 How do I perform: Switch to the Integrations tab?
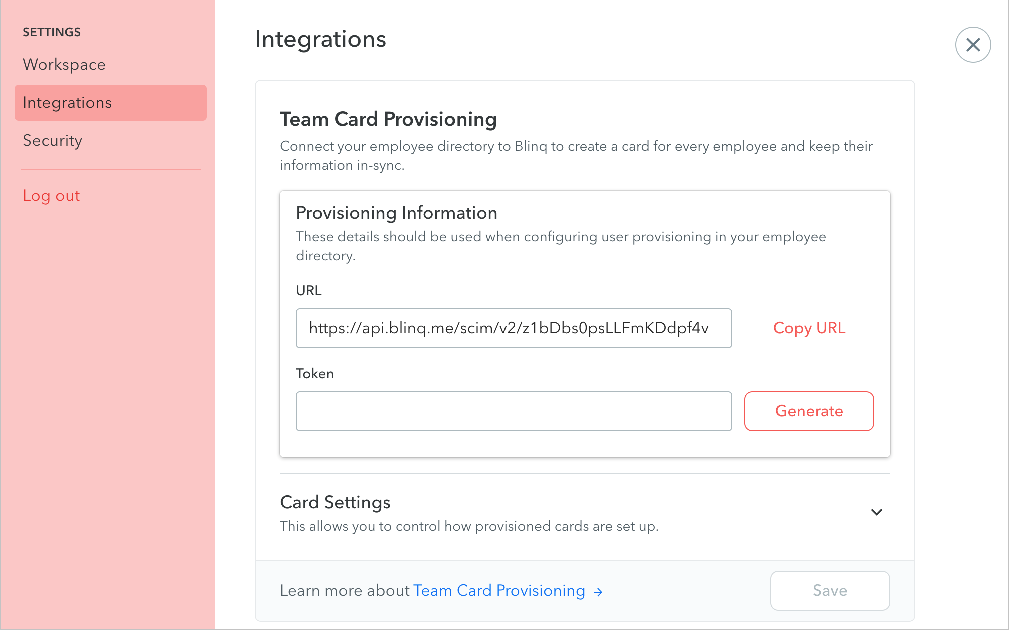click(67, 103)
